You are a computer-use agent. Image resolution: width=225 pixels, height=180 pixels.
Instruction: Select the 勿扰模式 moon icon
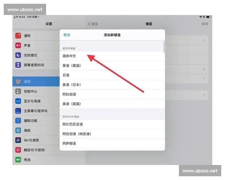[18, 55]
